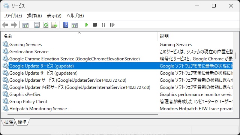Open Properties via the toolbar icon
Viewport: 240px width, 135px height.
(x=37, y=25)
